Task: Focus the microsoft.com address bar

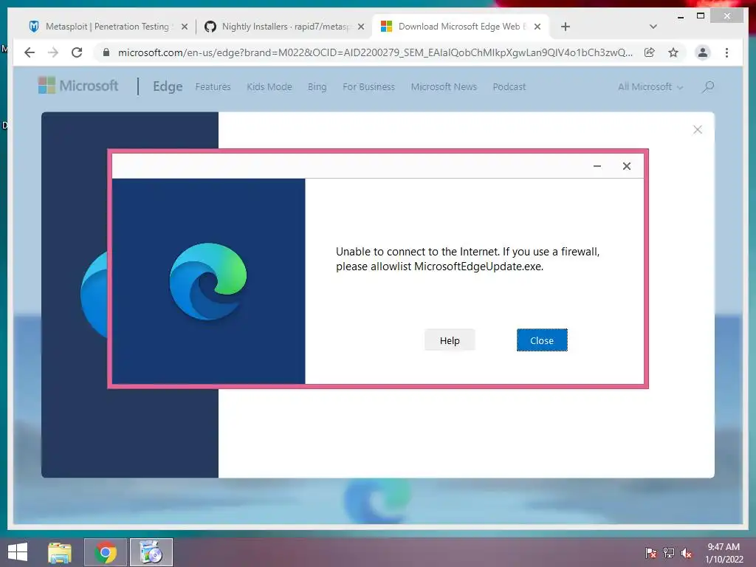Action: click(x=375, y=52)
